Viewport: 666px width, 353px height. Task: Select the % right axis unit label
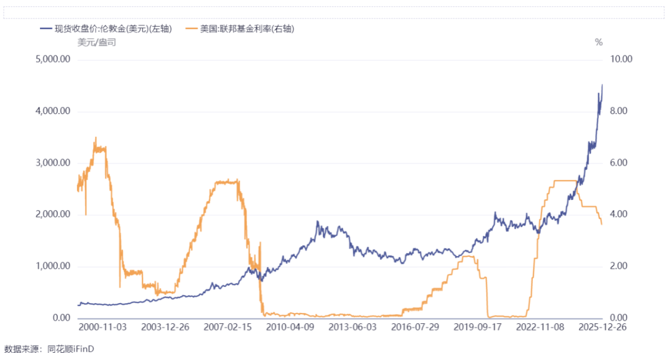coord(598,43)
